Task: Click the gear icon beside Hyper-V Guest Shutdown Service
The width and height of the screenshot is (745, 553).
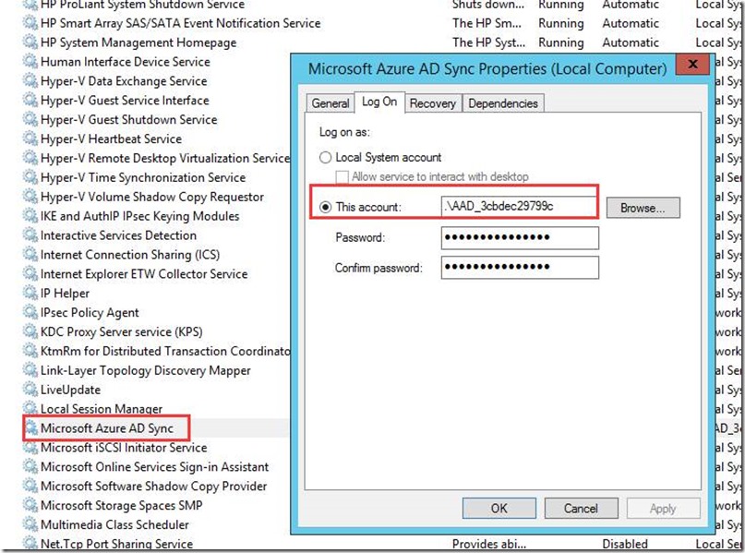Action: (x=30, y=120)
